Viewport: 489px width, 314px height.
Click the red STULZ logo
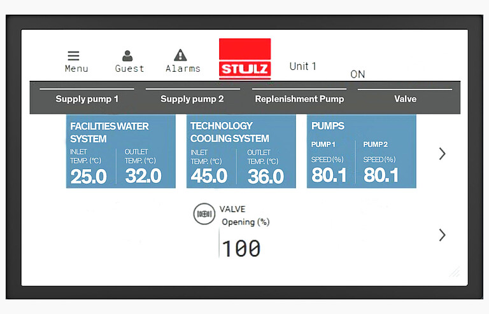(x=244, y=59)
